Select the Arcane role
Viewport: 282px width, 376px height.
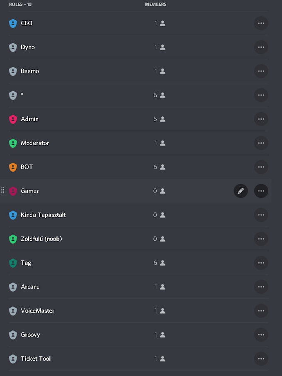coord(31,287)
